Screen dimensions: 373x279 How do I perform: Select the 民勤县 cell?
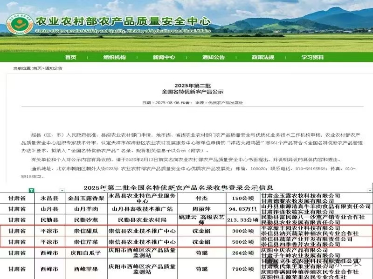[49, 220]
